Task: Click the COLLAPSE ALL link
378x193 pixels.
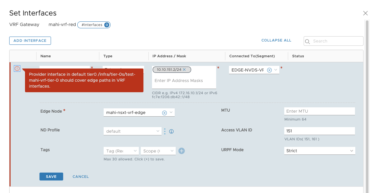Action: (x=276, y=40)
